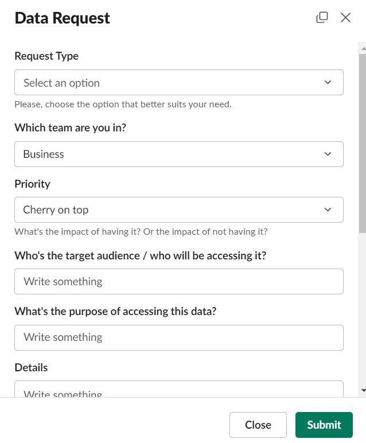Open the Priority dropdown showing Cherry on top
The width and height of the screenshot is (366, 443).
[172, 209]
